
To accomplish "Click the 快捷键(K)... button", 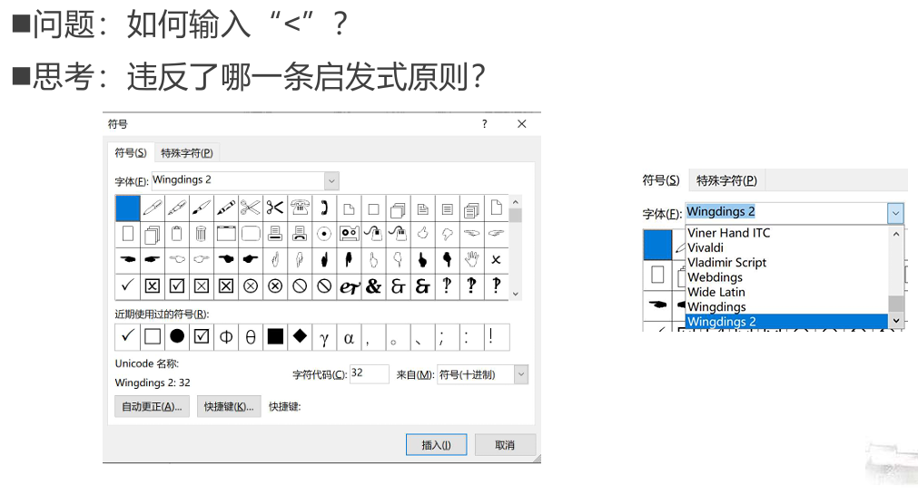I will click(x=228, y=407).
